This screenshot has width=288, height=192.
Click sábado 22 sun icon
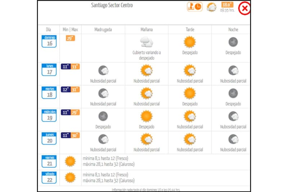(70, 177)
